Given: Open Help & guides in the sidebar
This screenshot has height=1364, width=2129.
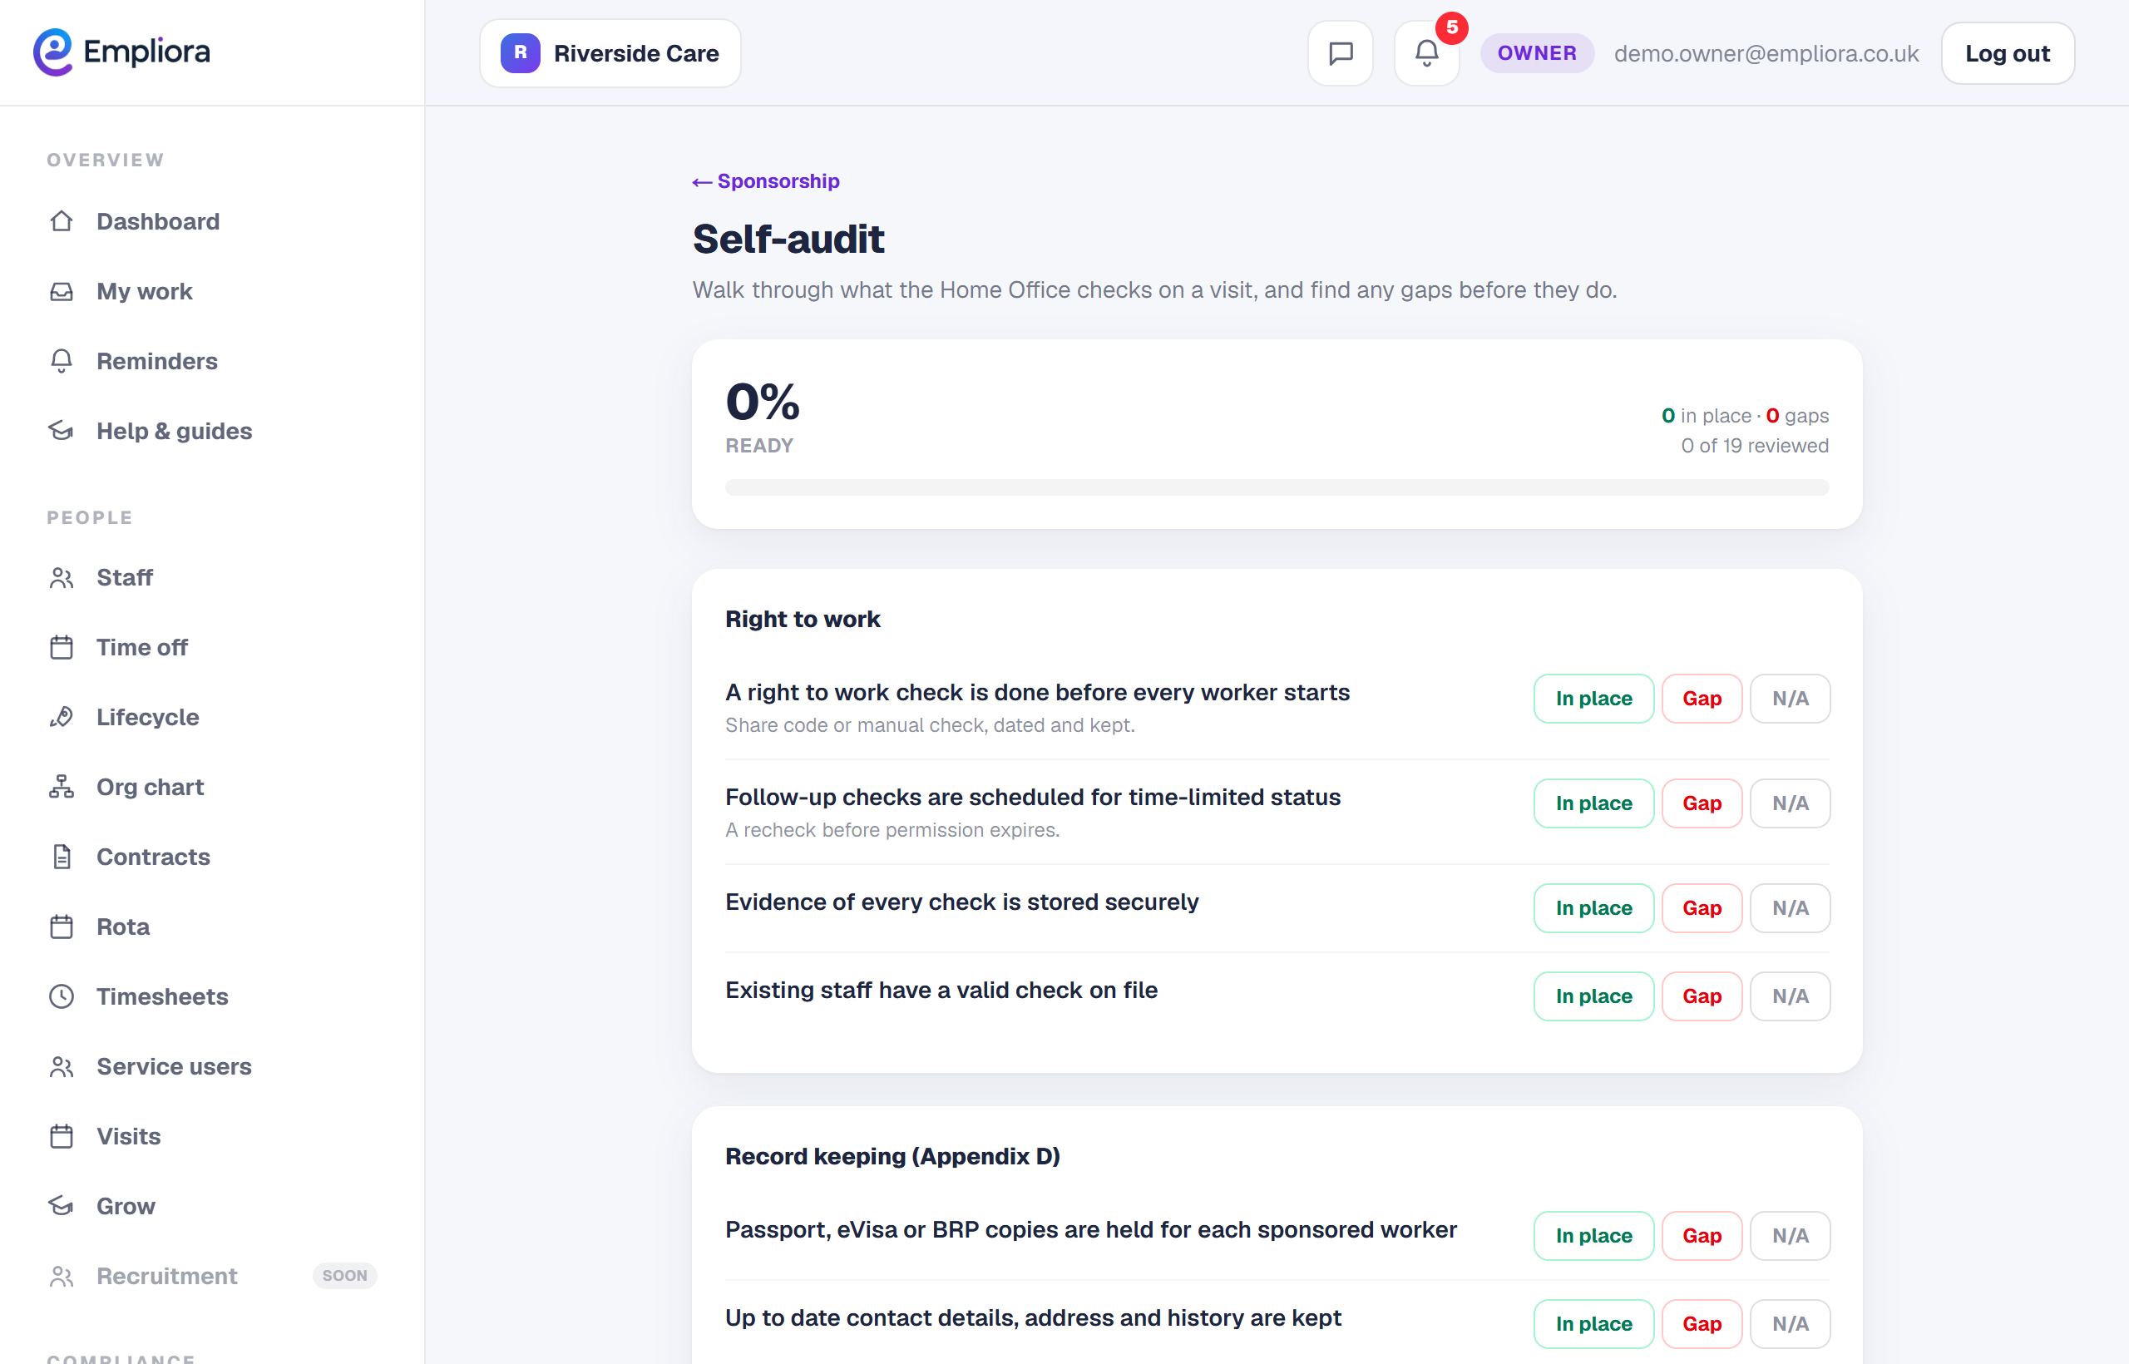Looking at the screenshot, I should point(174,431).
